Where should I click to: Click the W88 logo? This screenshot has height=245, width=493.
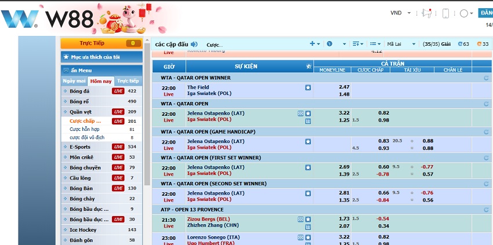click(x=47, y=19)
